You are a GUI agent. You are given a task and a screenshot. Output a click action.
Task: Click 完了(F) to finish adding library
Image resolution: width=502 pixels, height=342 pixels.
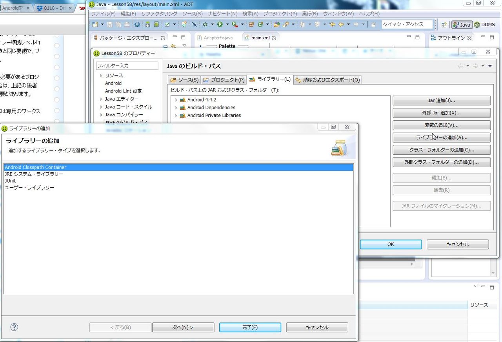(250, 328)
